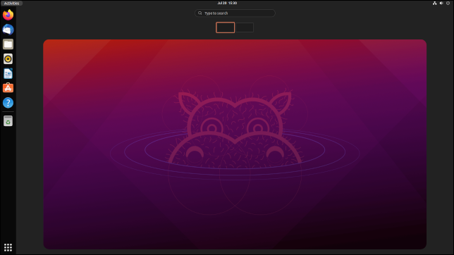Switch to the second workspace thumbnail
Viewport: 454px width, 255px height.
pos(245,27)
